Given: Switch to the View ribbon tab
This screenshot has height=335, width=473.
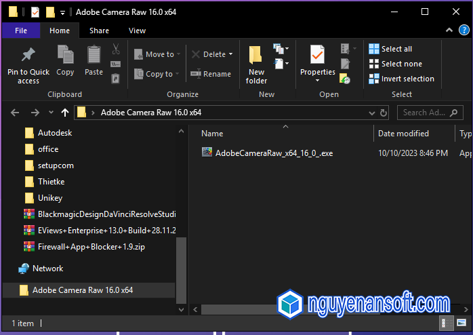Looking at the screenshot, I should click(x=137, y=31).
